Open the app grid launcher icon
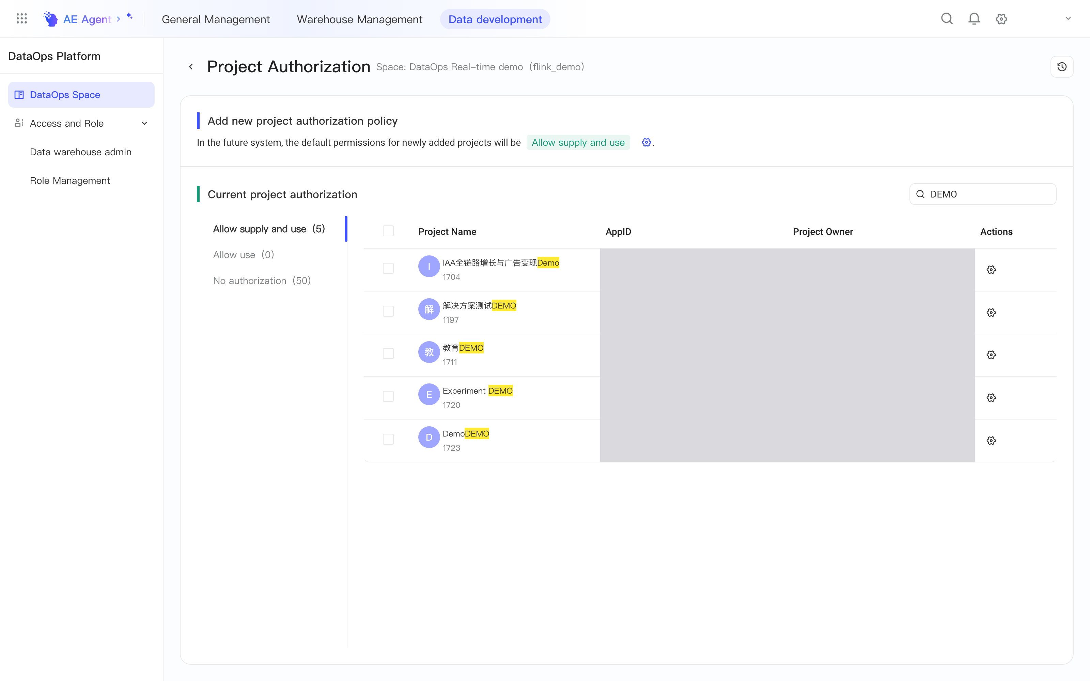Screen dimensions: 1090x681 (21, 19)
